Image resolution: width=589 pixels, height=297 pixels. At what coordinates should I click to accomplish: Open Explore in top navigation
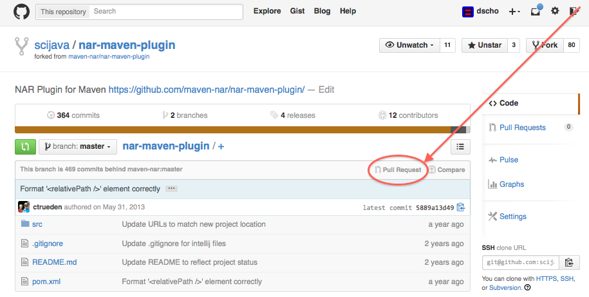[267, 12]
